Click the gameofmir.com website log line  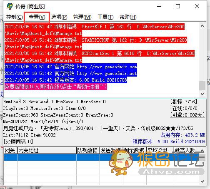71,67
